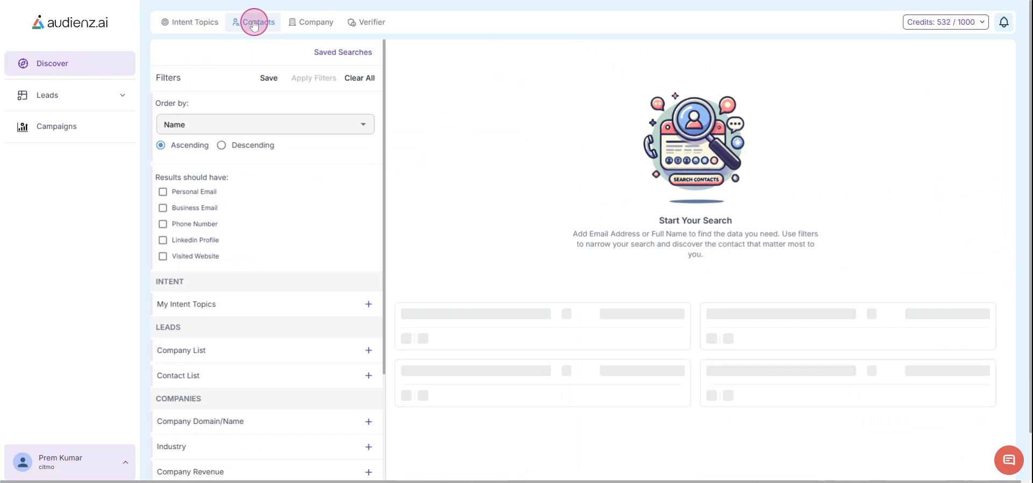Add an Industry filter
The image size is (1033, 483).
369,448
